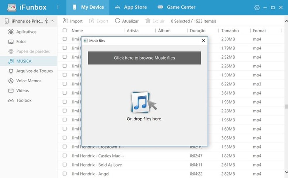This screenshot has height=178, width=288.
Task: Check the row with size 3.05MB
Action: [65, 137]
